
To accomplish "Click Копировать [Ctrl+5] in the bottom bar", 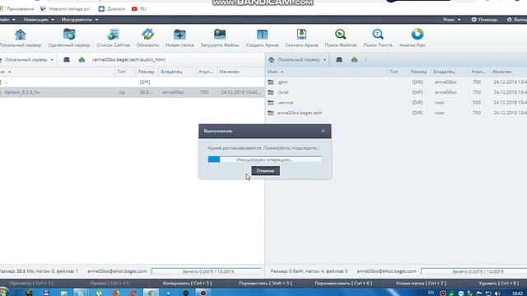I will [x=187, y=283].
